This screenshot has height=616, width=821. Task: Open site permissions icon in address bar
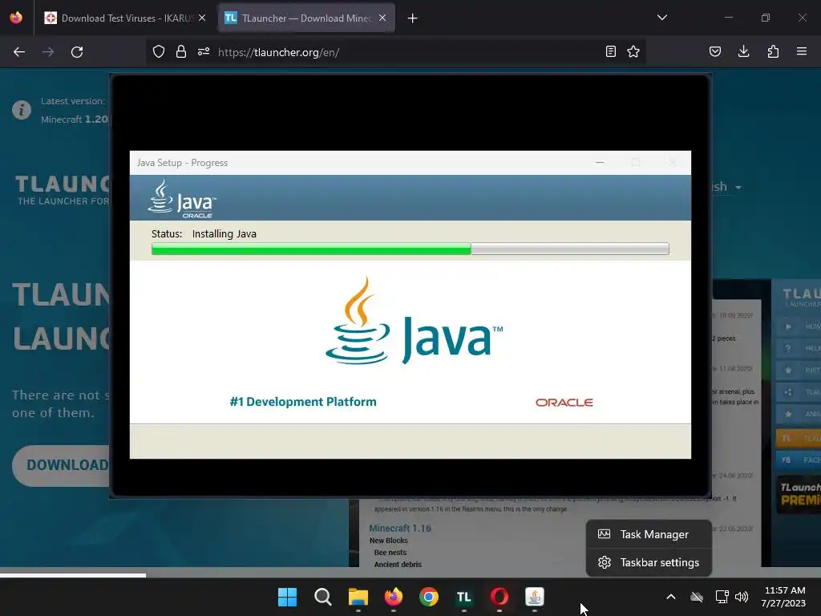(x=204, y=51)
